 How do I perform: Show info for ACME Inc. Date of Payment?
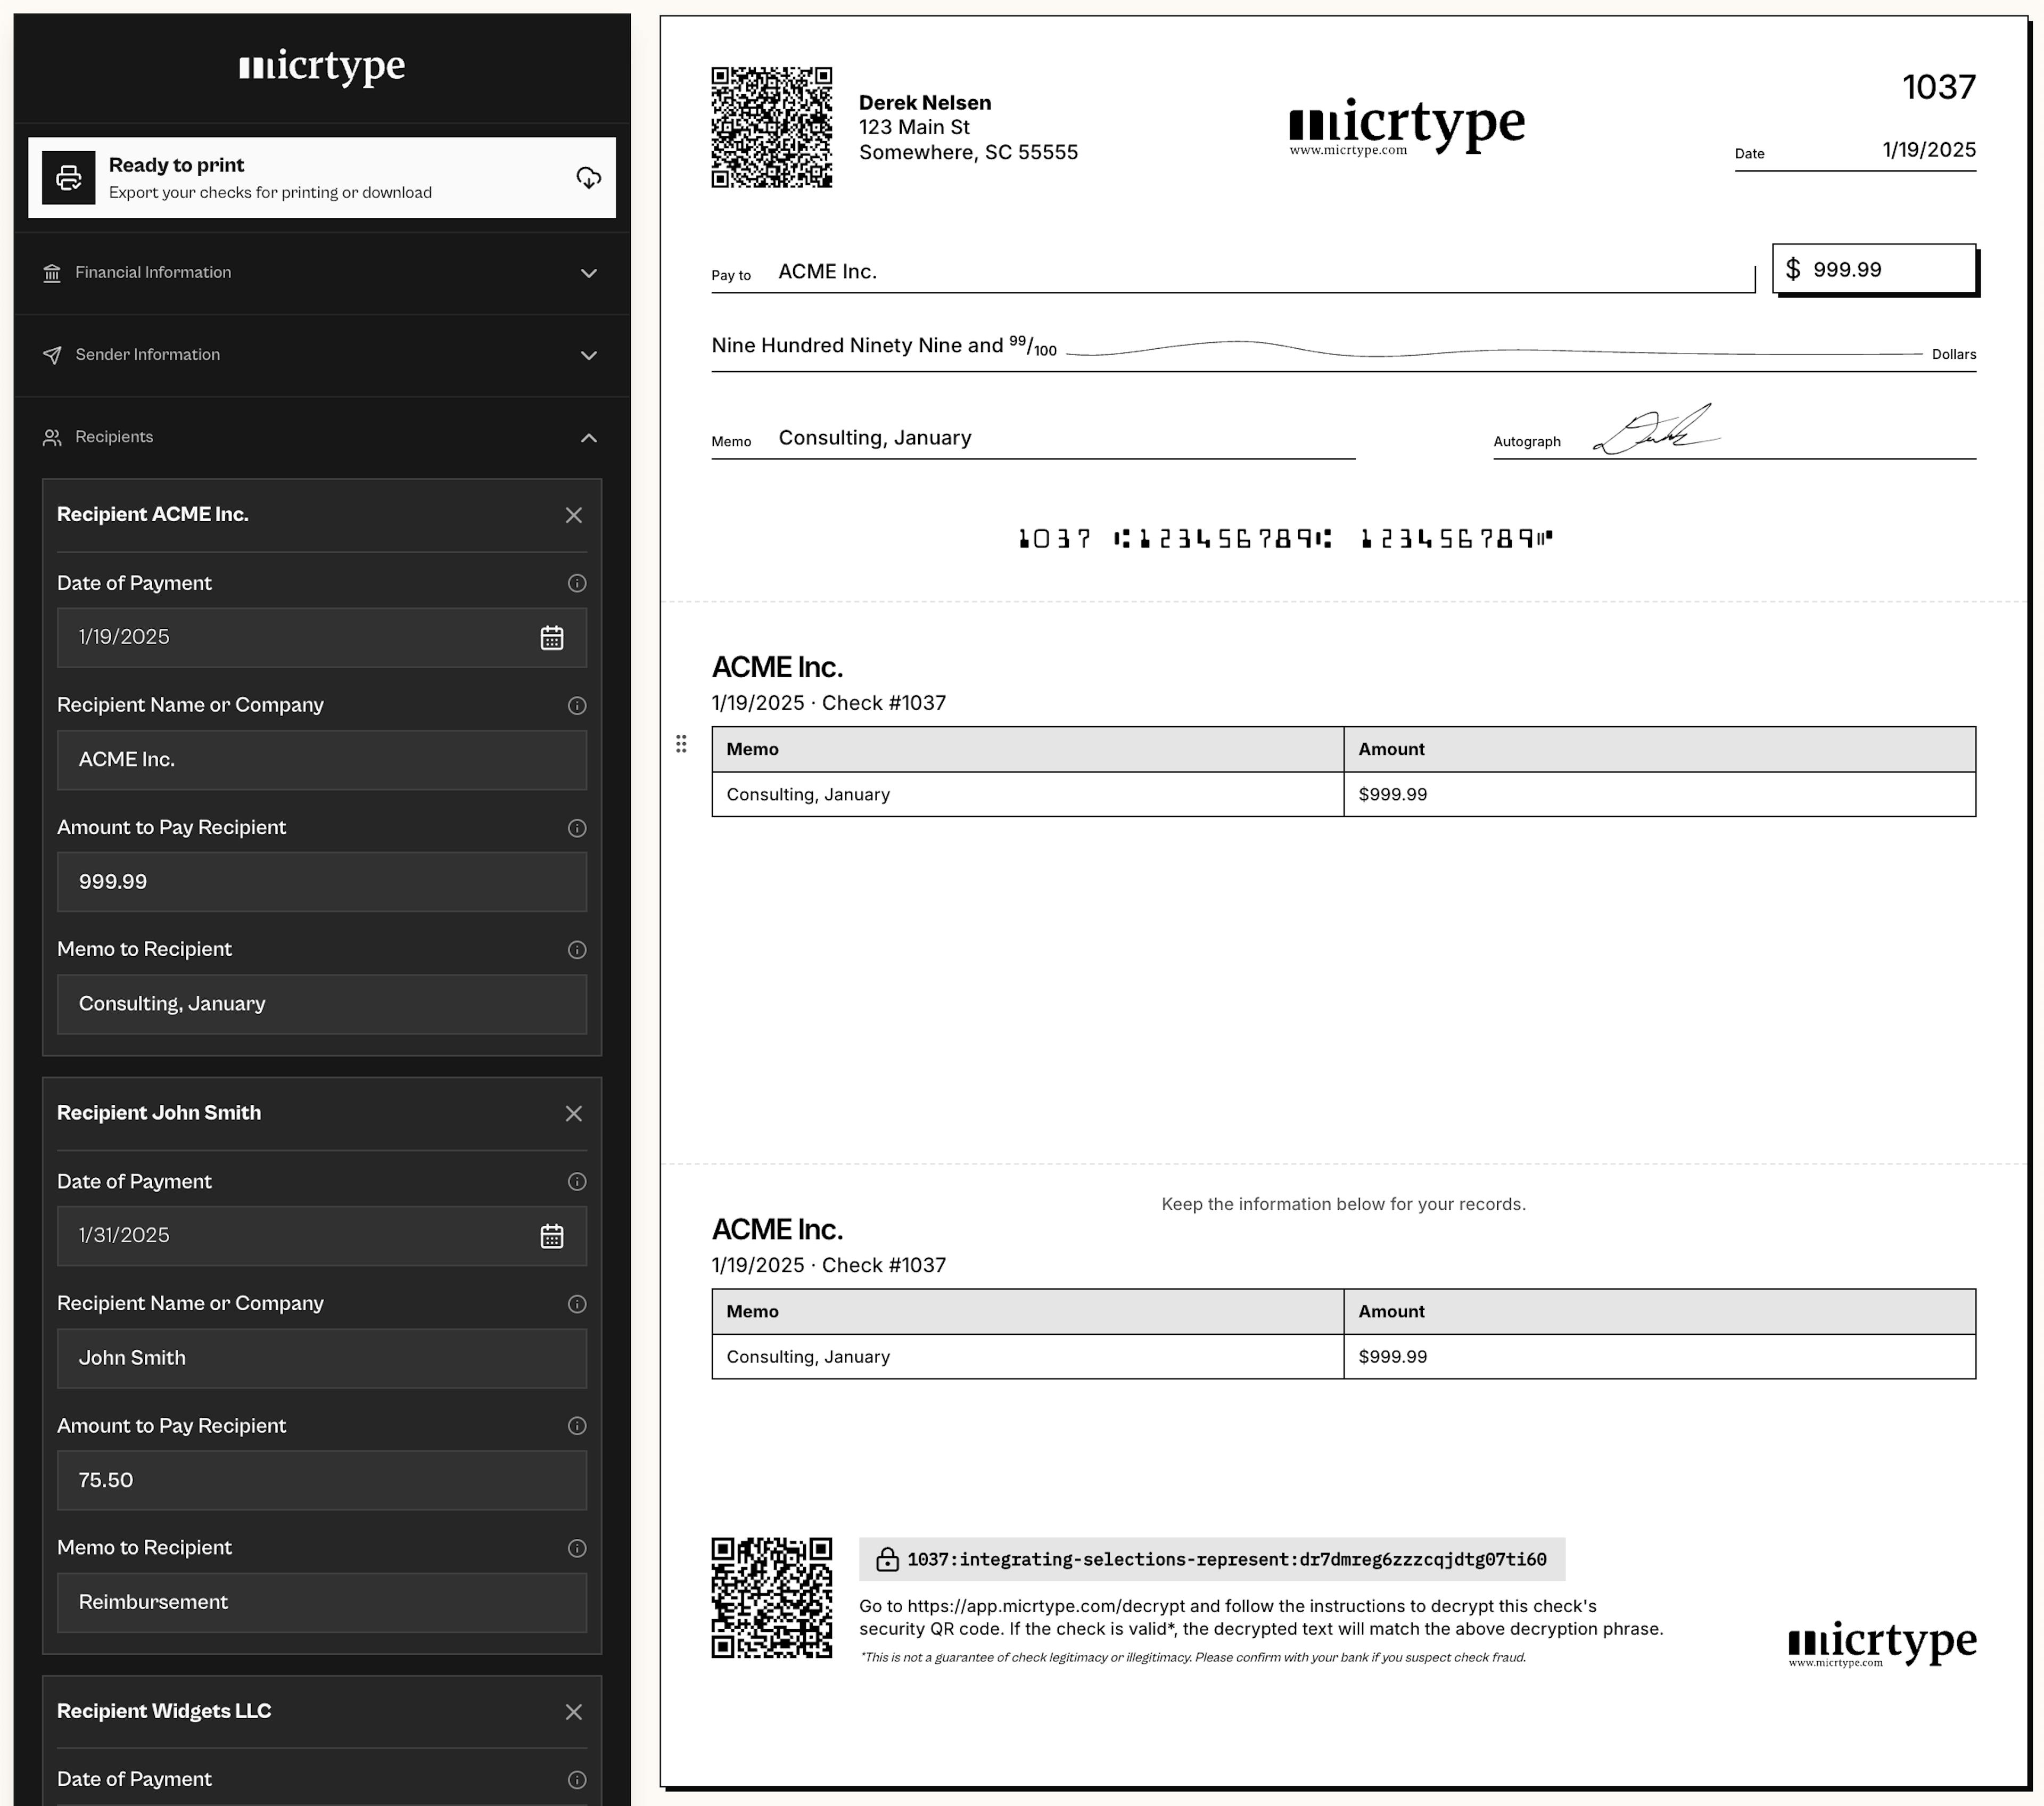click(x=577, y=583)
